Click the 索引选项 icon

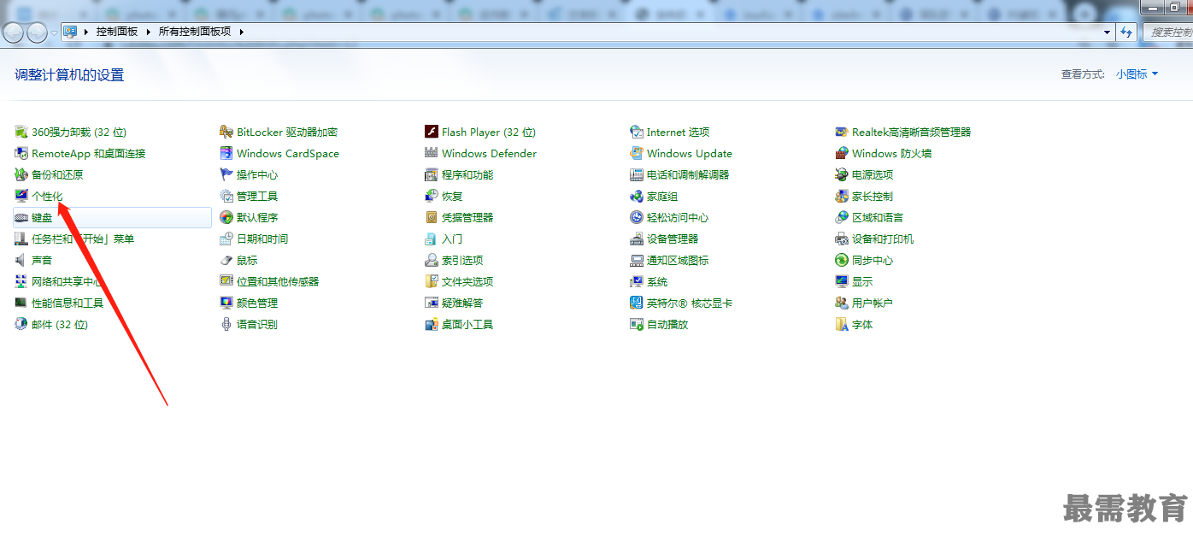pyautogui.click(x=432, y=260)
